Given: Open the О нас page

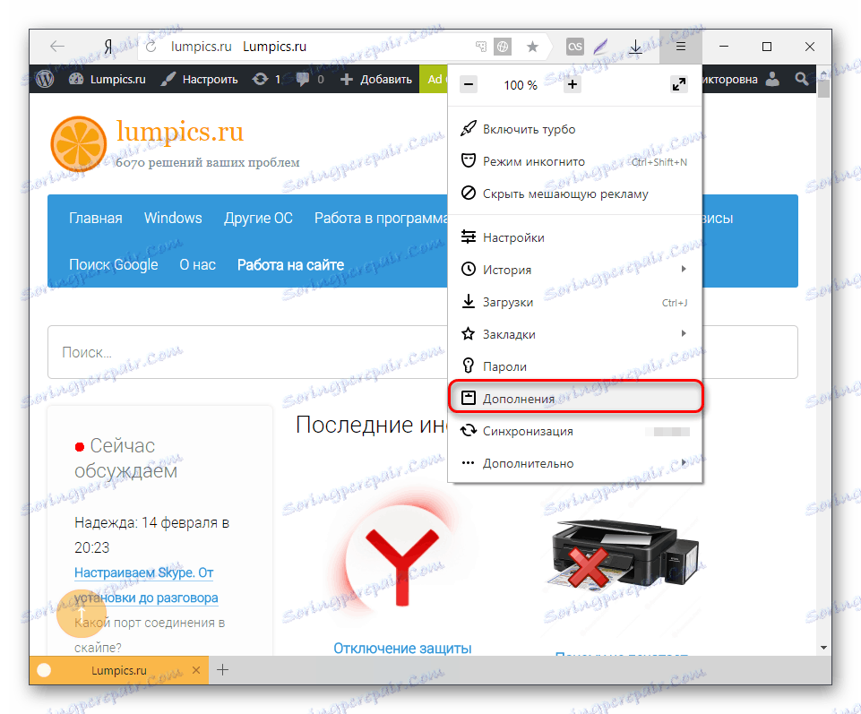Looking at the screenshot, I should [198, 265].
